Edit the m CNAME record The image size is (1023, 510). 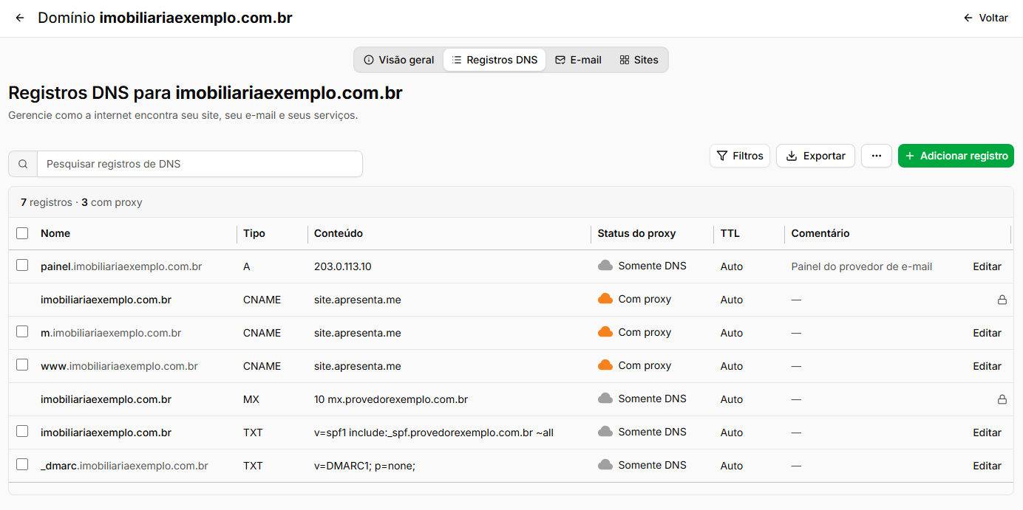tap(987, 333)
